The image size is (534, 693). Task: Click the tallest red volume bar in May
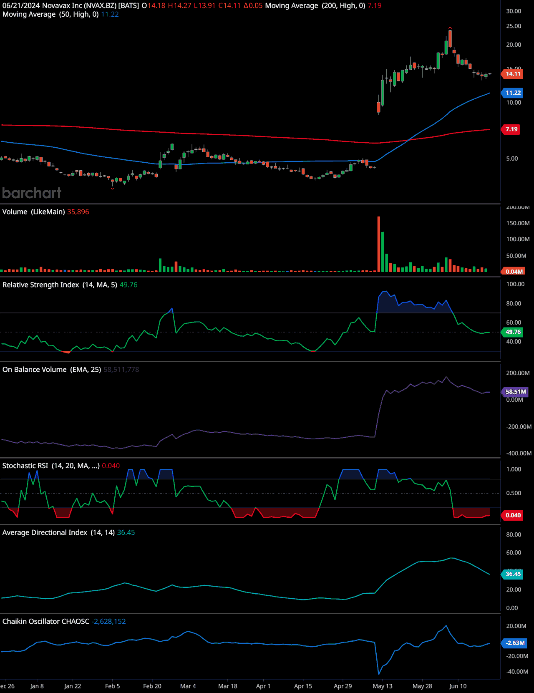click(379, 244)
